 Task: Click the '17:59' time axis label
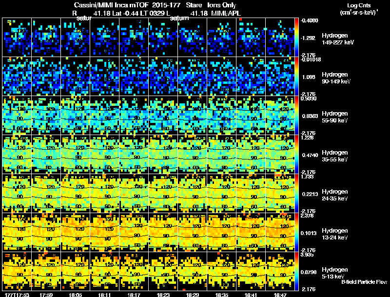pyautogui.click(x=46, y=295)
